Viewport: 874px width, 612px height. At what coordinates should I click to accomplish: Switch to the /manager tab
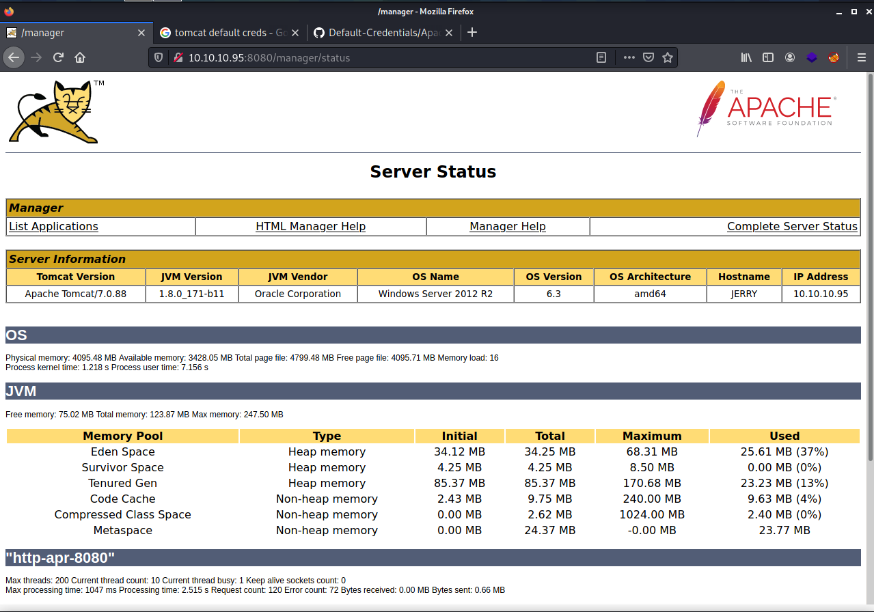pyautogui.click(x=76, y=33)
